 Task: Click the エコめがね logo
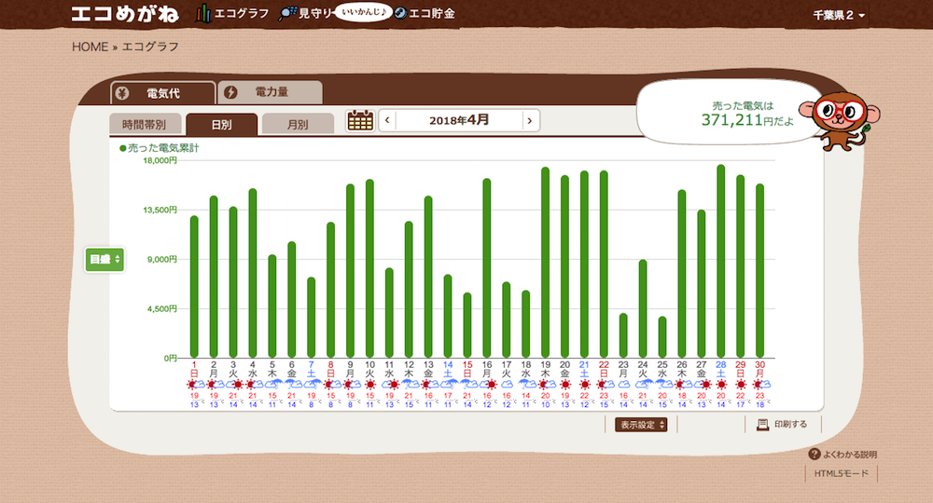124,14
